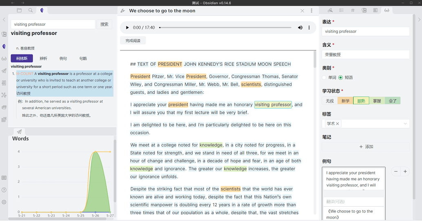Select the 单词 radio button
Image resolution: width=422 pixels, height=221 pixels.
tap(325, 78)
